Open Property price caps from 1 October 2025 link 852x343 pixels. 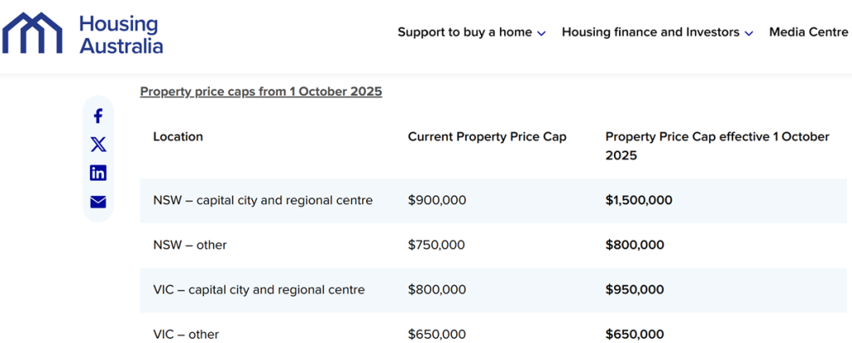(x=260, y=91)
